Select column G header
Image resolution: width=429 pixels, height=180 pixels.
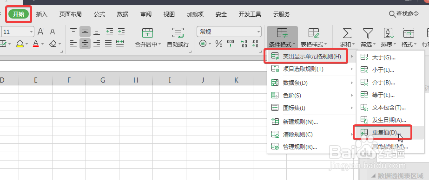pyautogui.click(x=103, y=80)
